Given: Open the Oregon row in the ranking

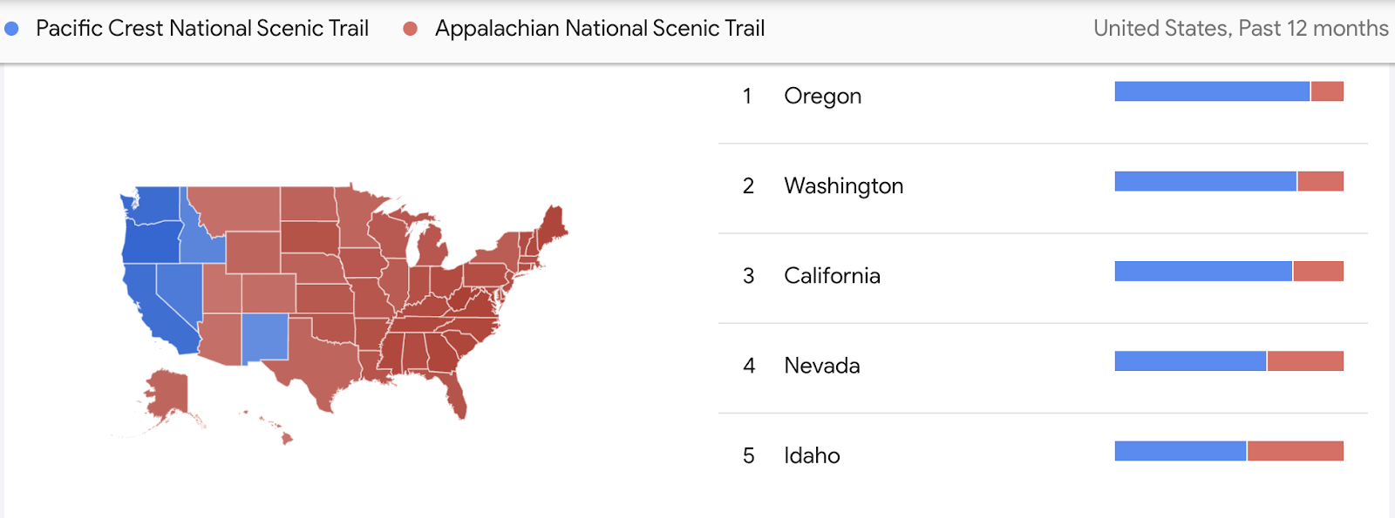Looking at the screenshot, I should [x=1043, y=98].
